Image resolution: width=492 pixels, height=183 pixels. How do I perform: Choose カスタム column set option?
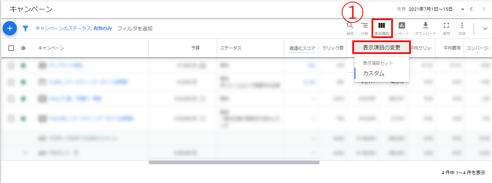(374, 74)
